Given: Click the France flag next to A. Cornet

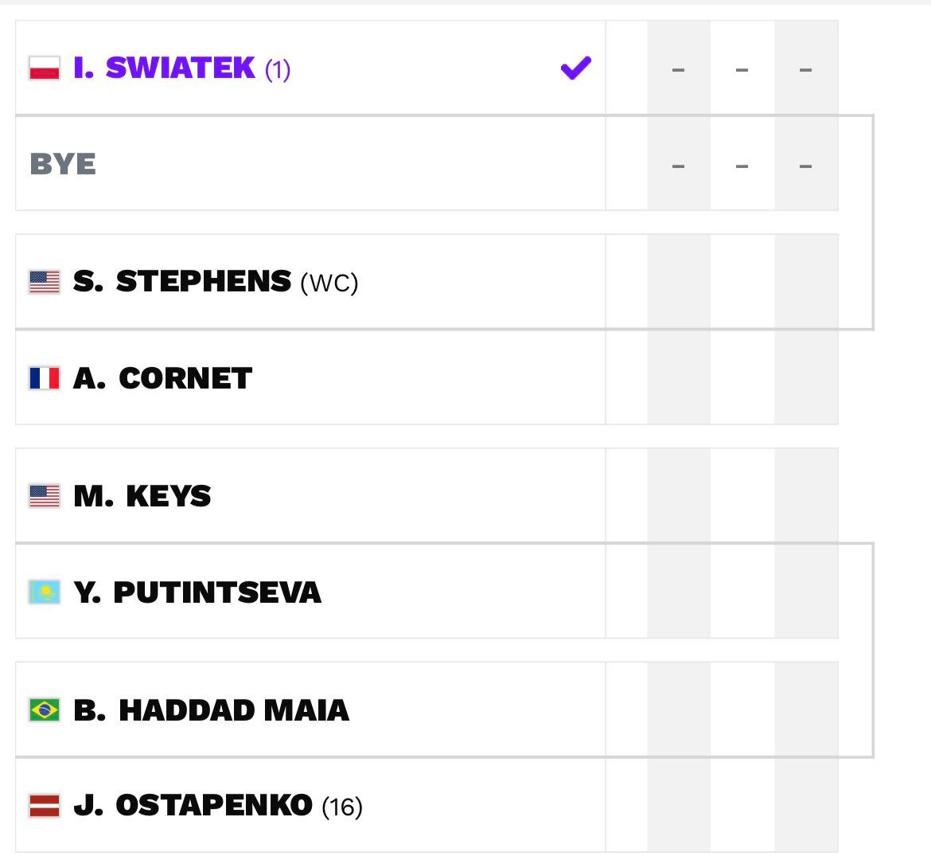Looking at the screenshot, I should click(44, 379).
